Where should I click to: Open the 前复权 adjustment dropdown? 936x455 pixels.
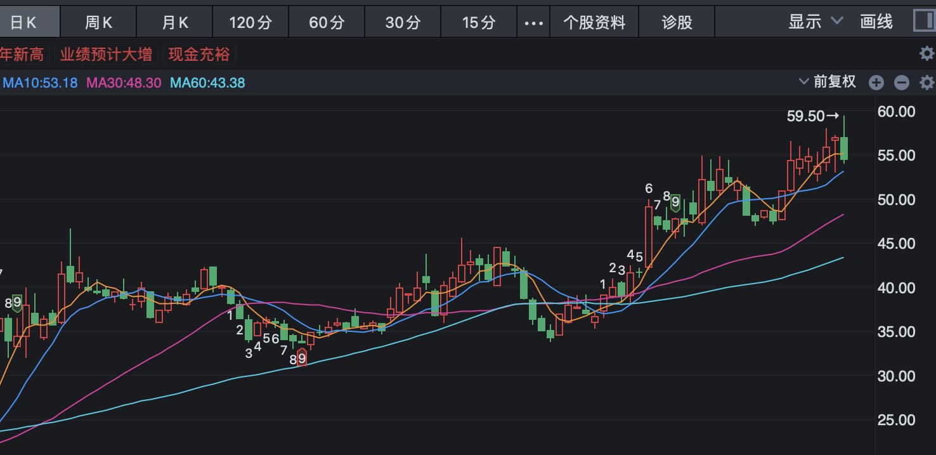click(828, 82)
